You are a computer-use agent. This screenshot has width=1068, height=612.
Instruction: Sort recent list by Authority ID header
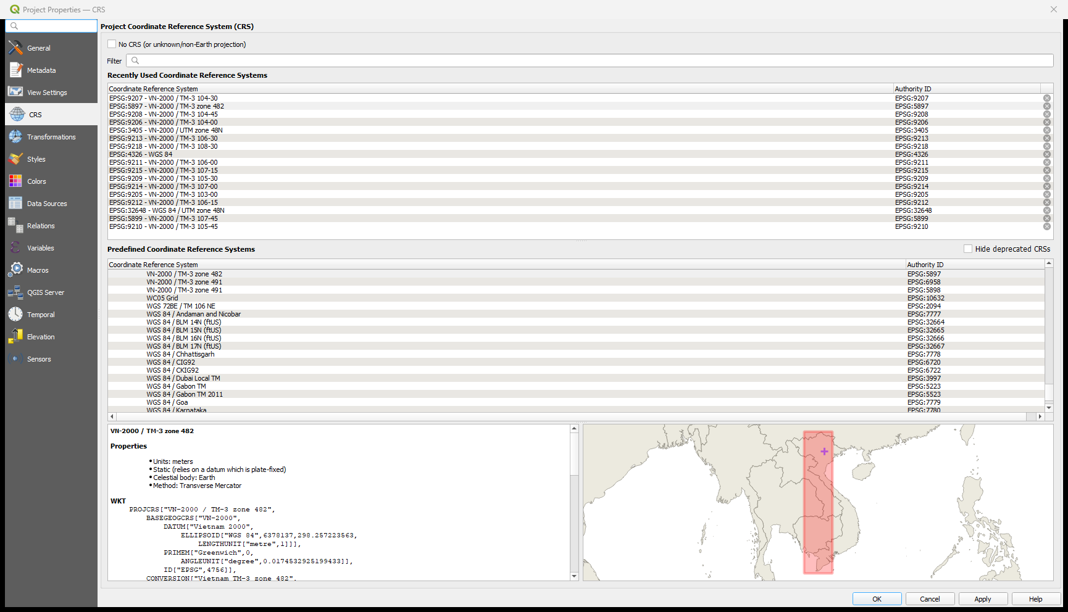[x=967, y=89]
